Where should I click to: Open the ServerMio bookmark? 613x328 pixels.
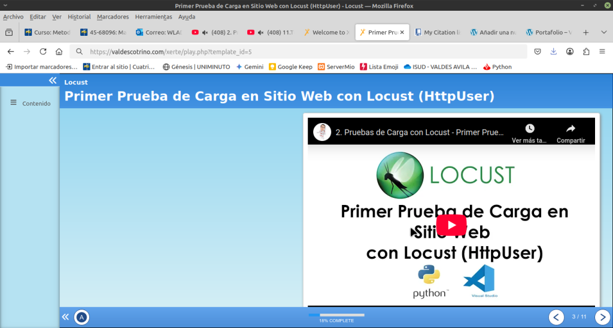tap(336, 67)
